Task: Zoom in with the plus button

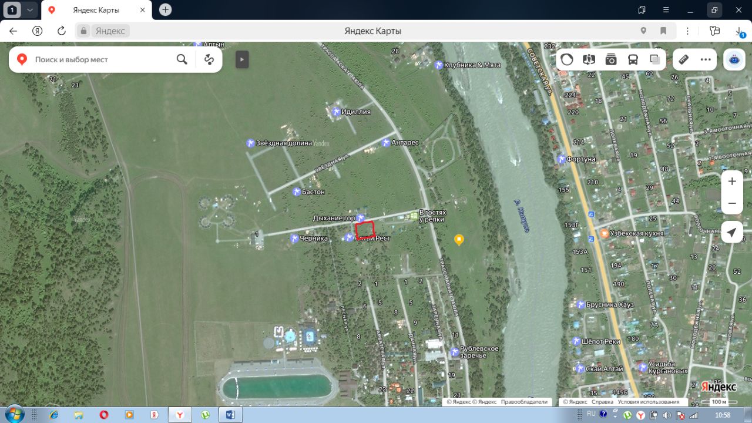Action: point(732,182)
